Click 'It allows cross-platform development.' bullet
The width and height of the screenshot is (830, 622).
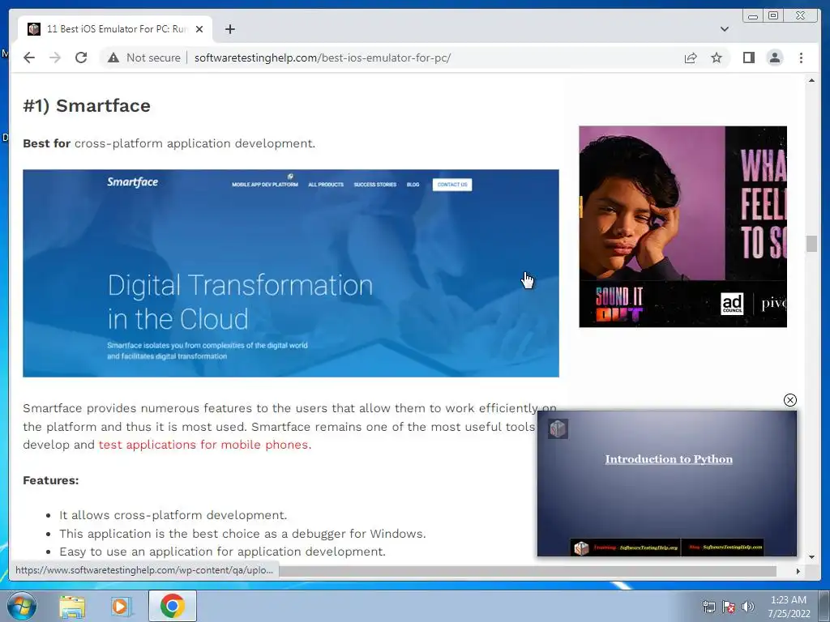(173, 515)
